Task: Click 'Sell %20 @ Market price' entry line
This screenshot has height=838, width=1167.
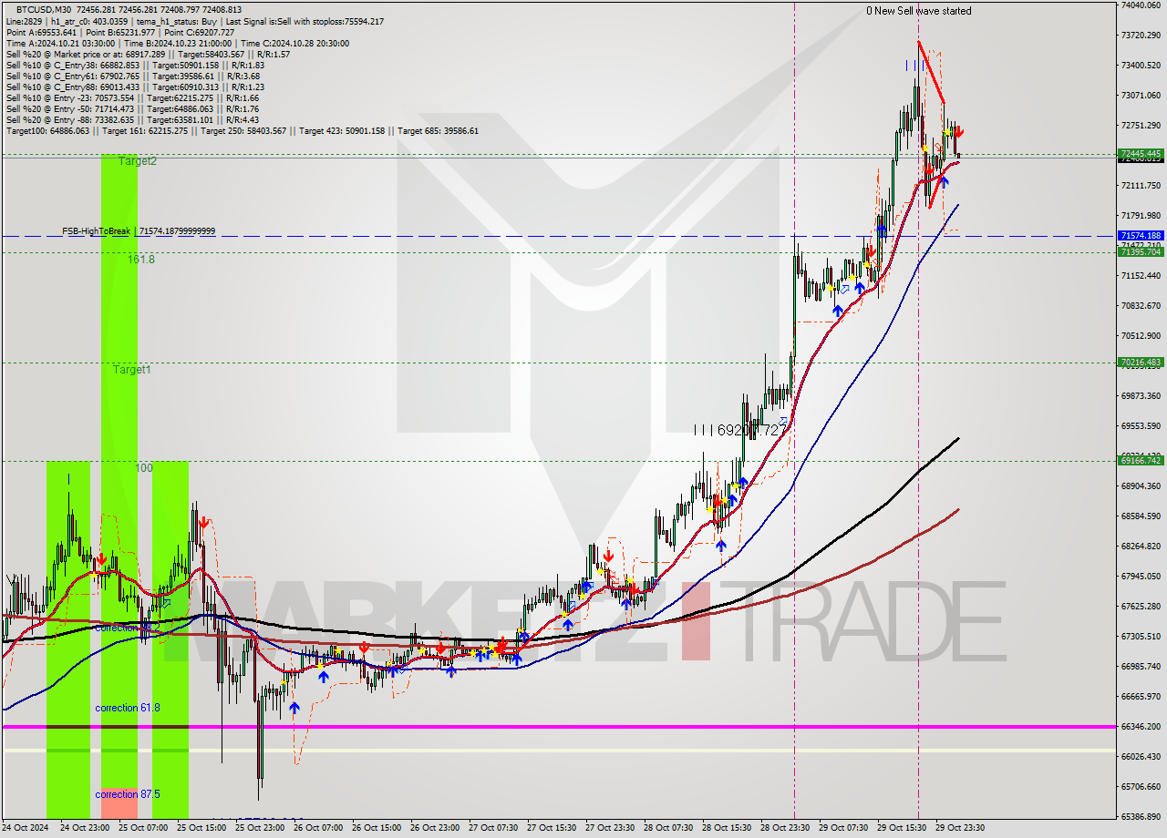Action: [x=149, y=54]
